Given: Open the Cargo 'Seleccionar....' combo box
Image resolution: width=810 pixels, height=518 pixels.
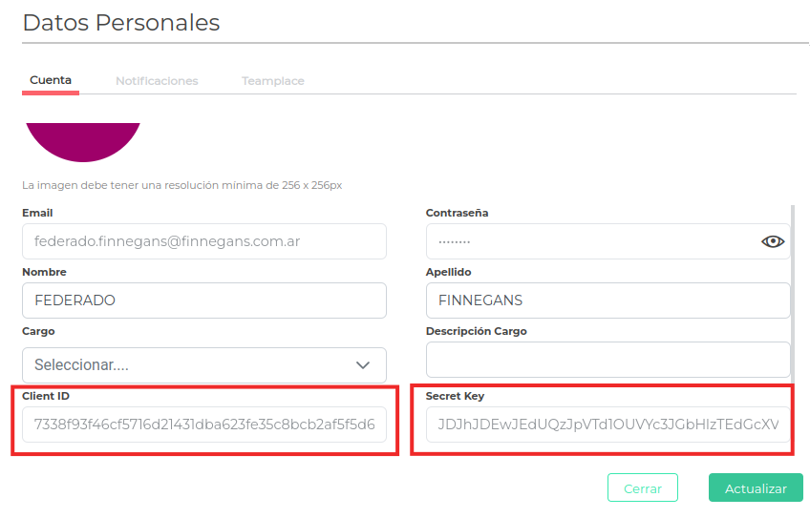Looking at the screenshot, I should tap(191, 365).
